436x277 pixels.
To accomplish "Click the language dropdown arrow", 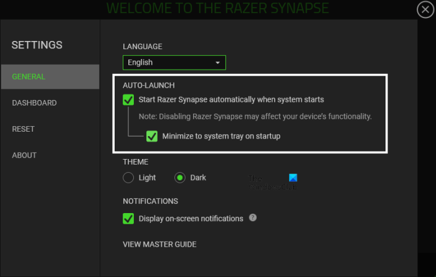I will coord(217,63).
